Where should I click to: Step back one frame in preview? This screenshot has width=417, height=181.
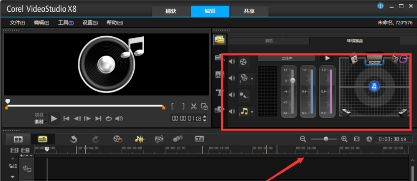77,118
